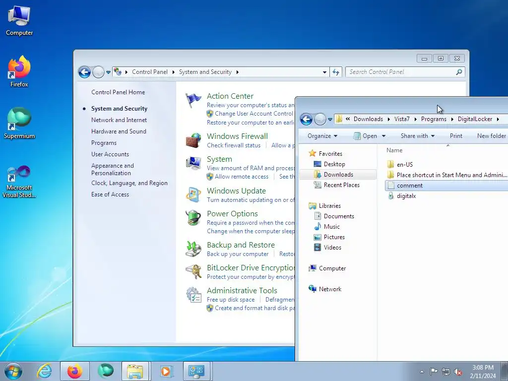This screenshot has width=508, height=381.
Task: Click Allow remote access link
Action: click(242, 177)
